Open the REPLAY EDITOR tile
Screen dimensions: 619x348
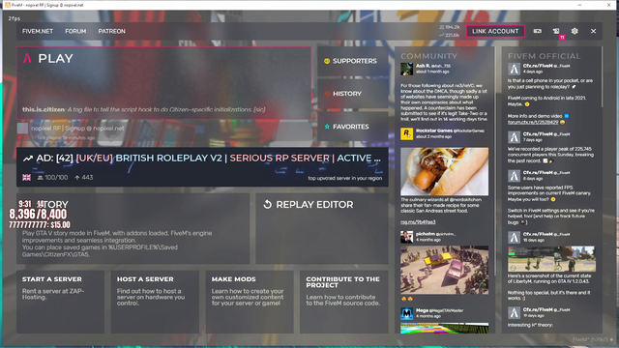point(322,228)
